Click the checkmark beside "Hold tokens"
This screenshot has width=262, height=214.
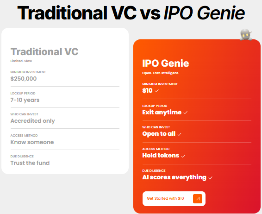tap(183, 156)
